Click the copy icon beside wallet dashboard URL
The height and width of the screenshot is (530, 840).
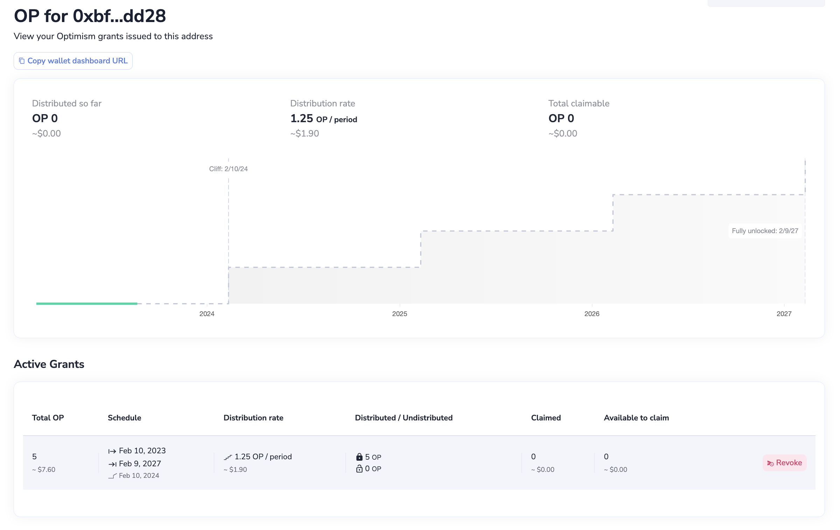click(x=22, y=61)
